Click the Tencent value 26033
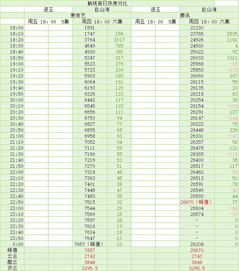 tap(197, 58)
